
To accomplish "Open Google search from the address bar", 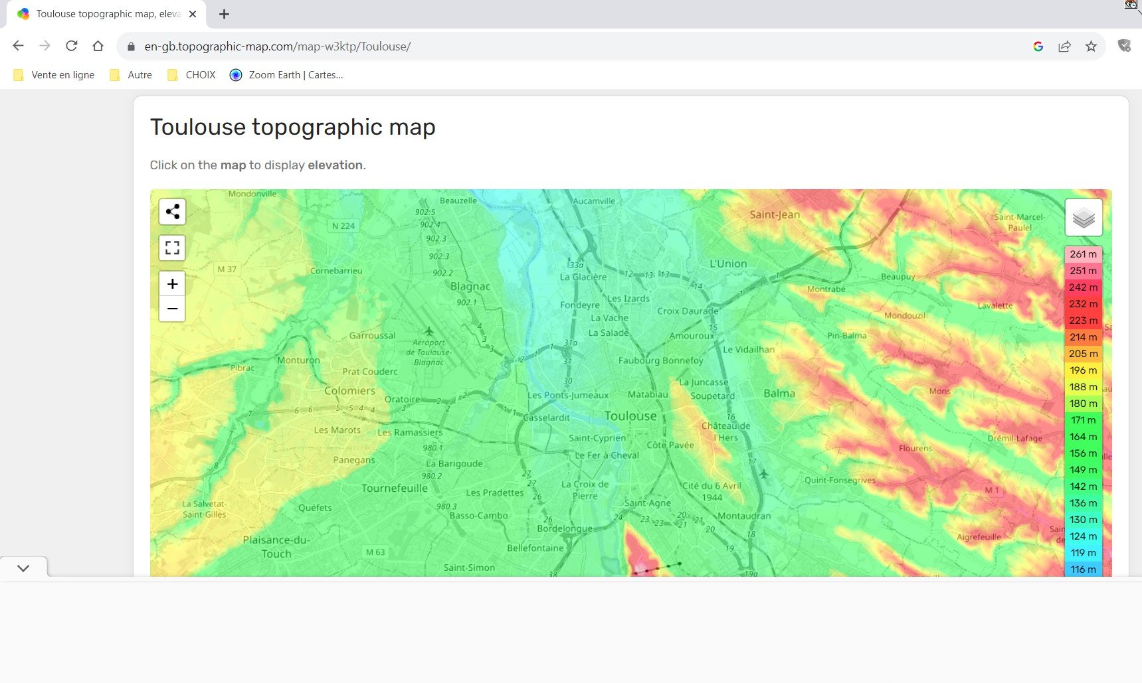I will (x=1038, y=46).
